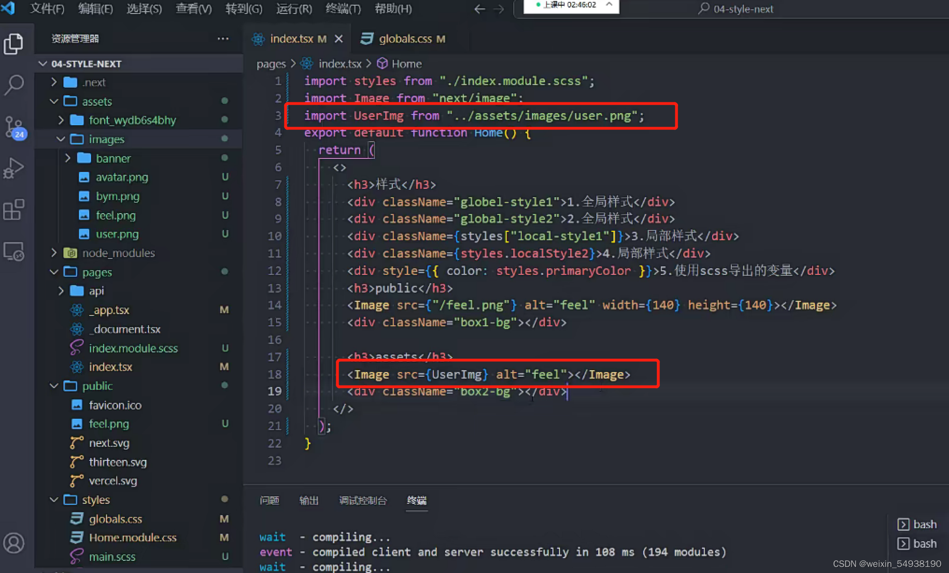This screenshot has width=949, height=573.
Task: Open the Accounts icon in activity bar
Action: tap(14, 543)
